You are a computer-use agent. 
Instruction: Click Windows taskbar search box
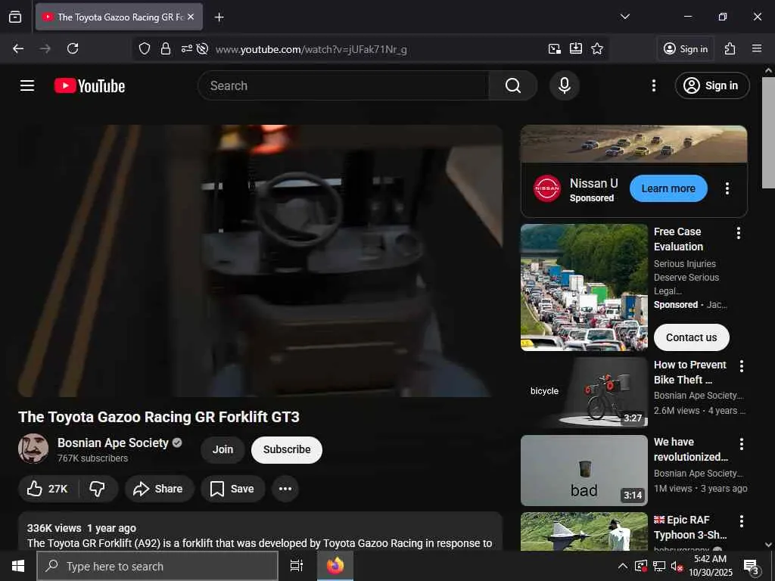(157, 566)
